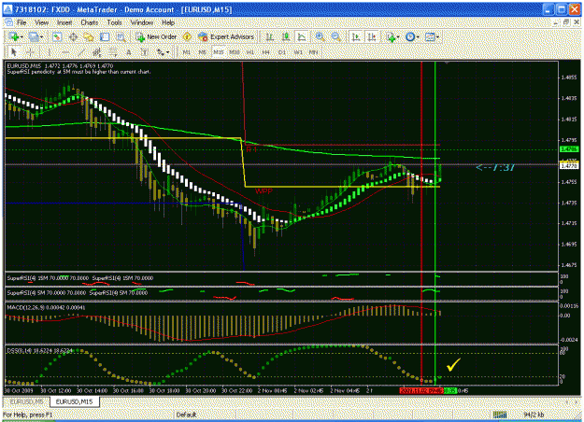
Task: Open the Insert menu
Action: [x=64, y=22]
